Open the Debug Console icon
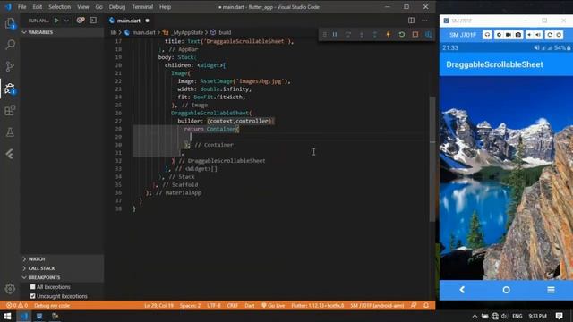The height and width of the screenshot is (322, 573). [x=93, y=21]
